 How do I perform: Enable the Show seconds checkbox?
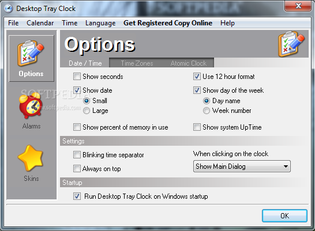pos(77,77)
